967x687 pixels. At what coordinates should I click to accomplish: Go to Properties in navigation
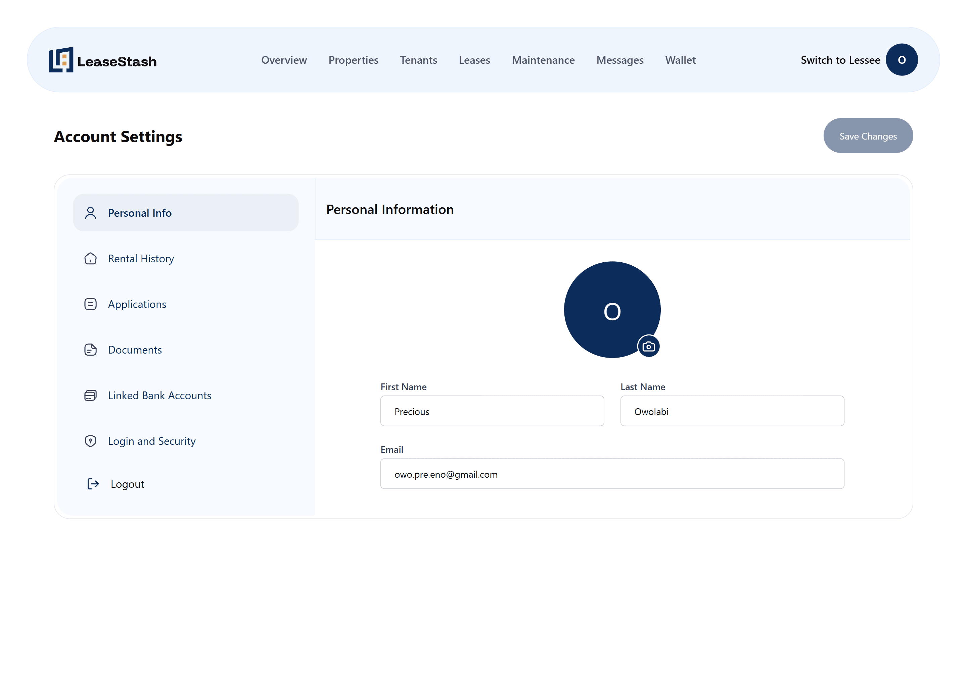pyautogui.click(x=353, y=60)
